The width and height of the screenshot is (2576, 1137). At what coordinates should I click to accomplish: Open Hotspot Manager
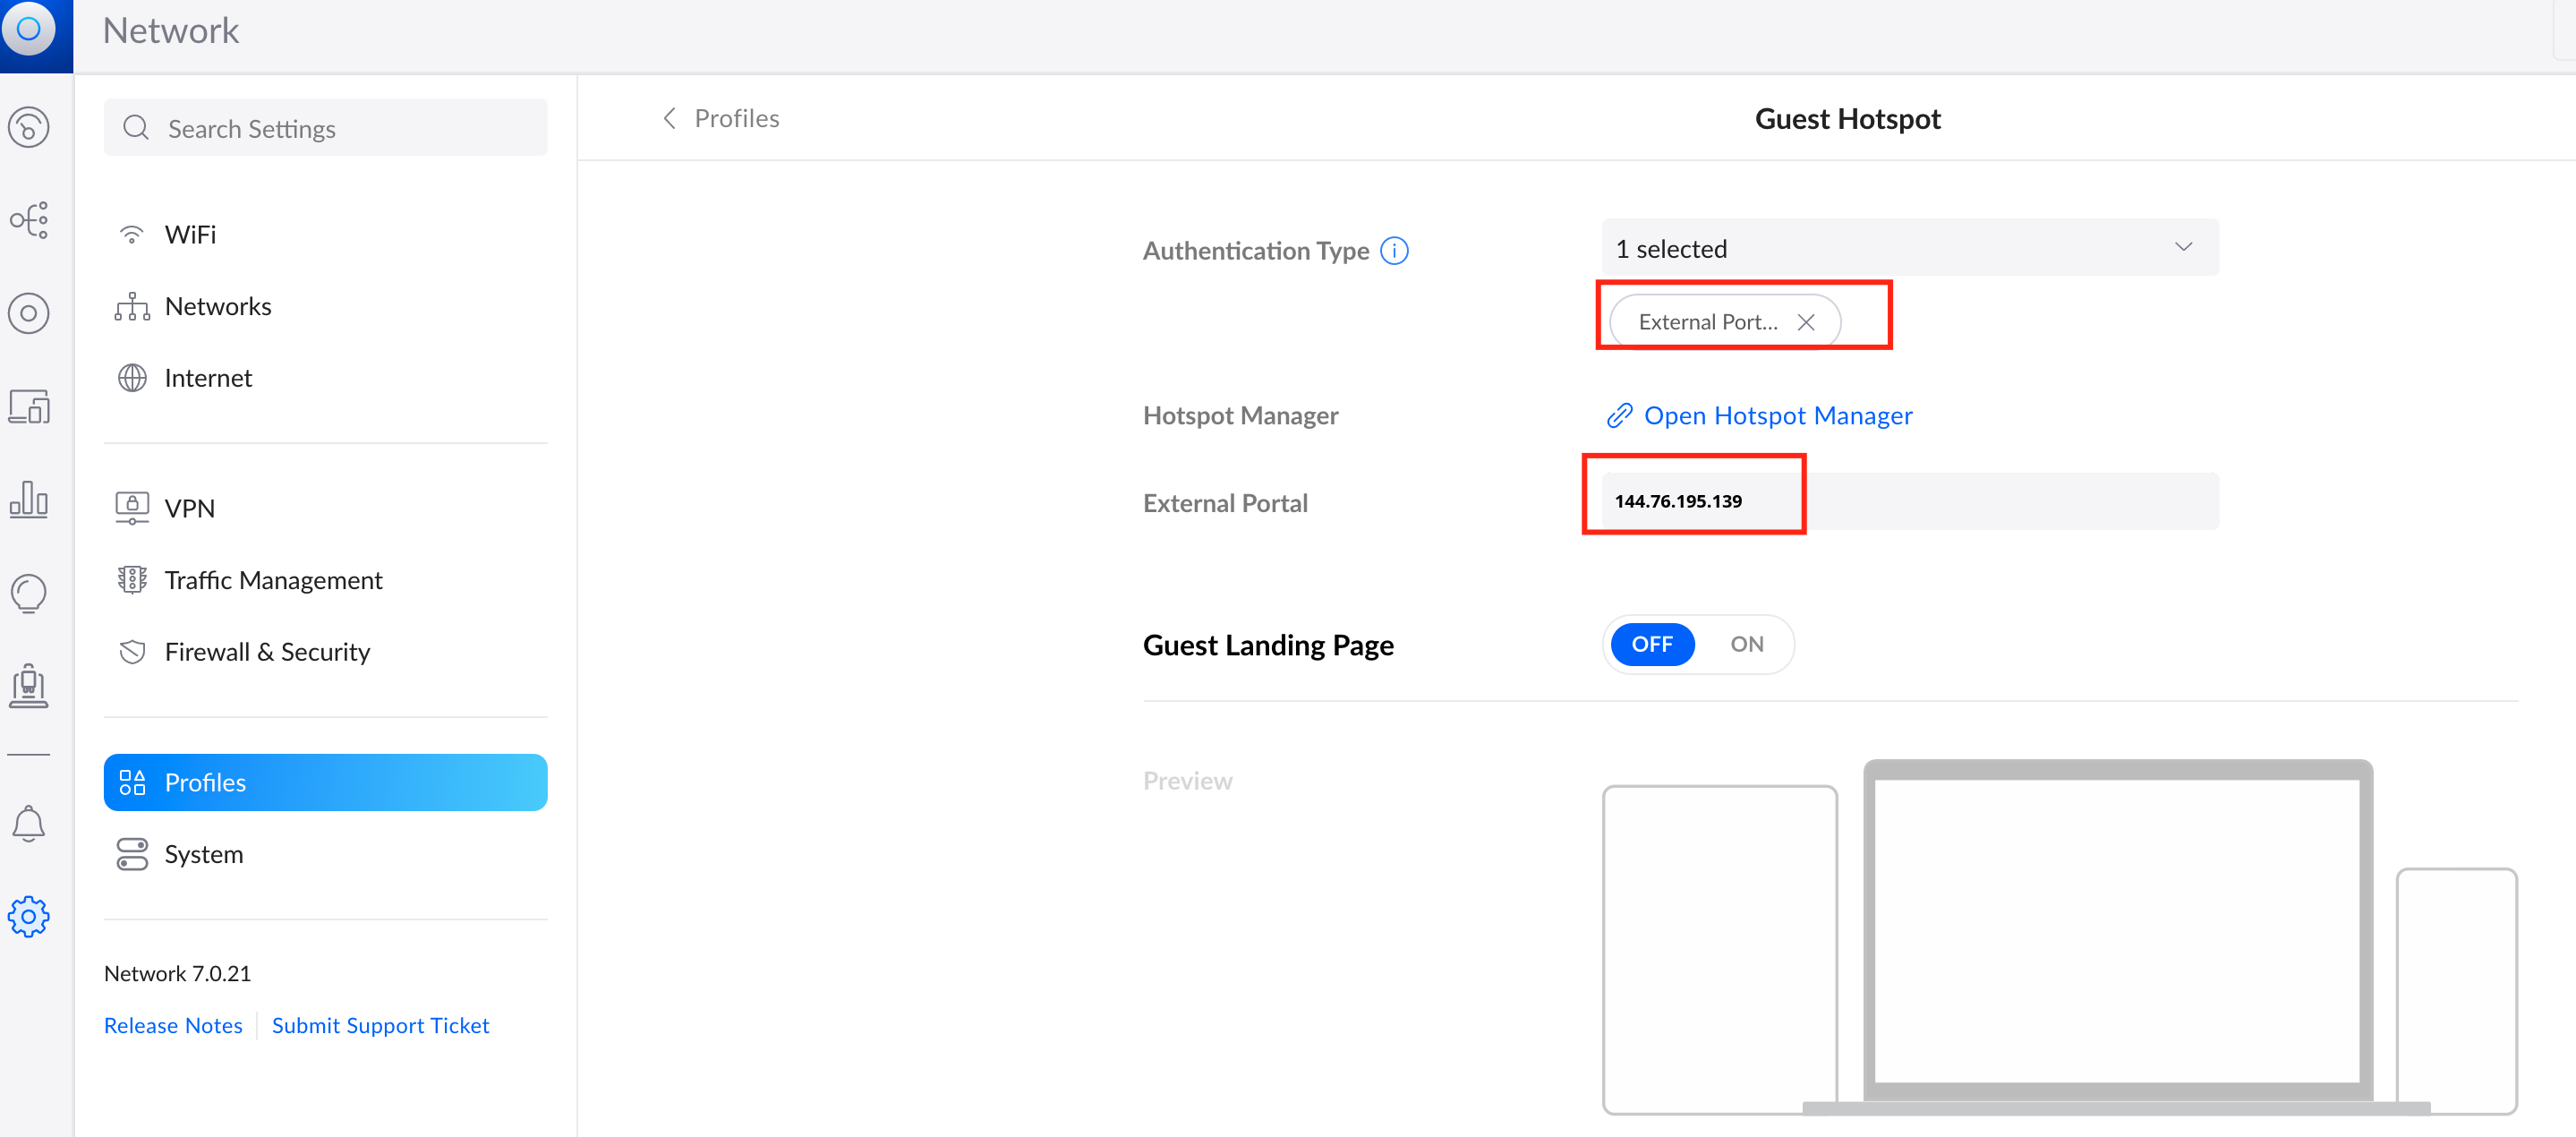click(x=1779, y=415)
